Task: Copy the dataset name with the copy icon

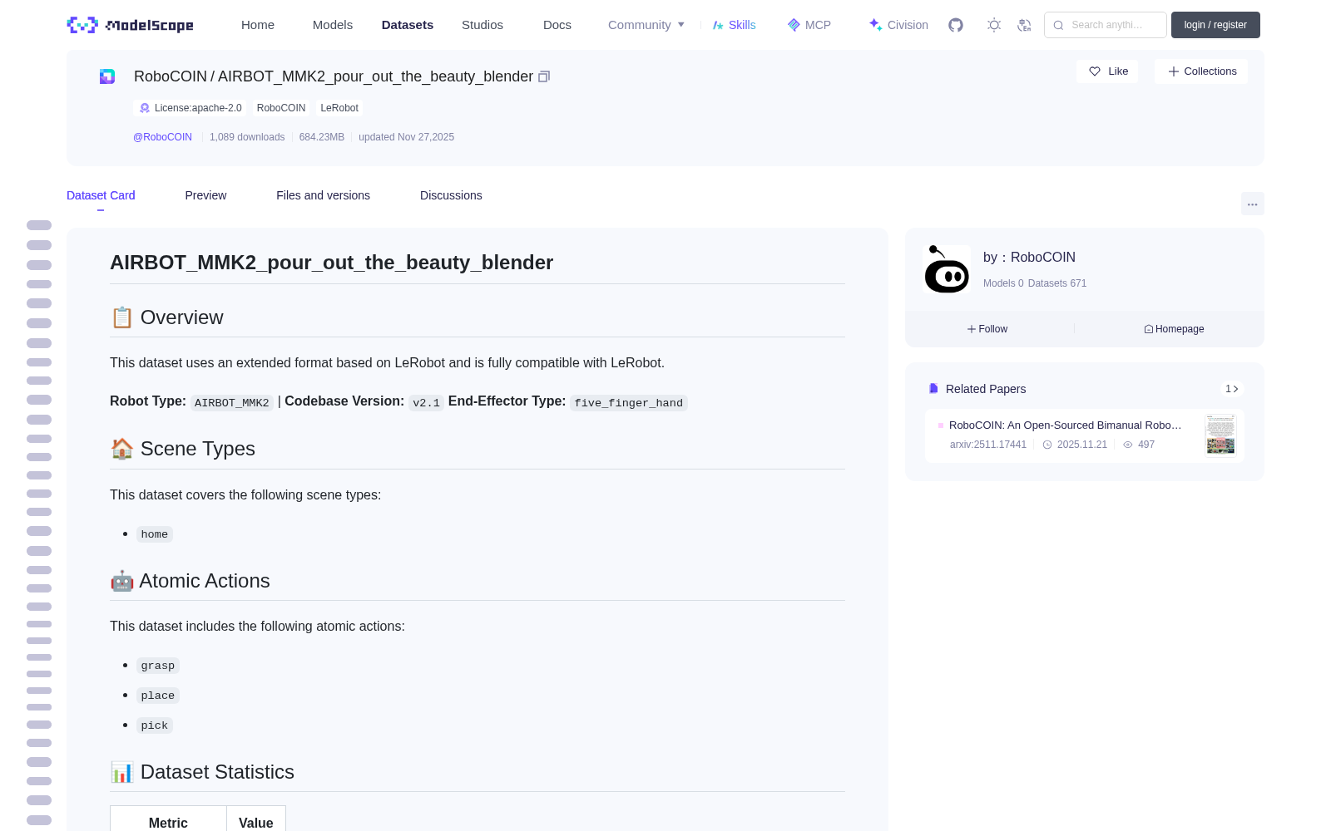Action: pos(544,76)
